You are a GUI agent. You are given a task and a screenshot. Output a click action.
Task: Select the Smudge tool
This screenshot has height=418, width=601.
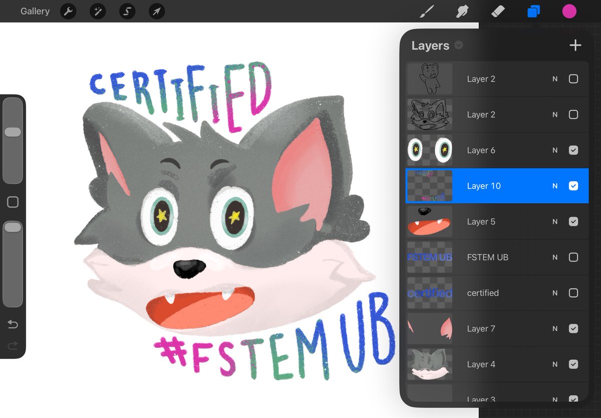[x=462, y=11]
